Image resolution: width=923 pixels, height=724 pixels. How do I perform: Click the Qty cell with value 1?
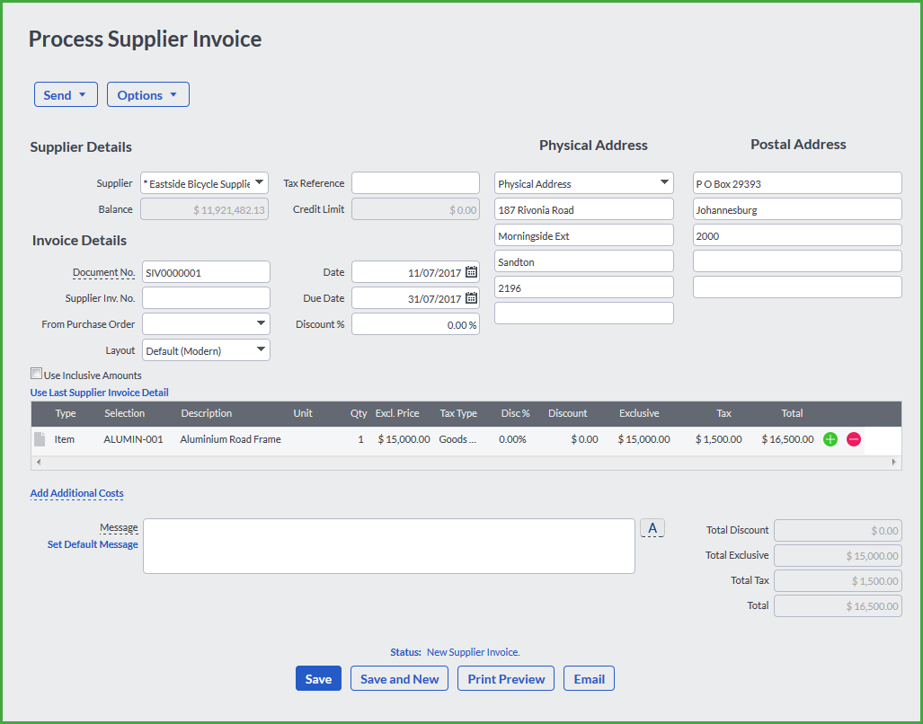(360, 438)
